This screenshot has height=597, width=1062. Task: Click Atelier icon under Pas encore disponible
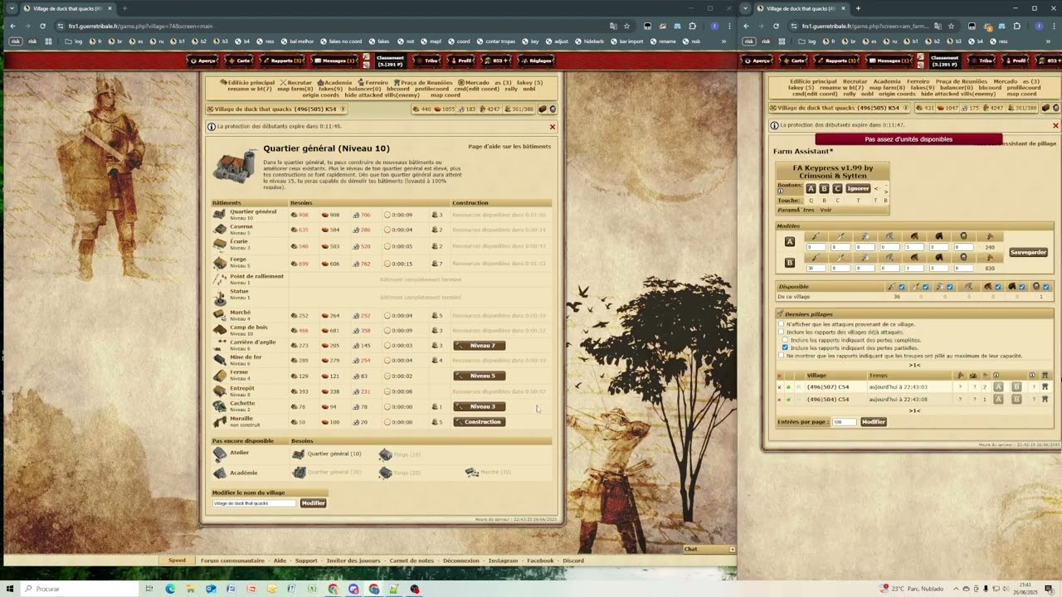[x=219, y=454]
